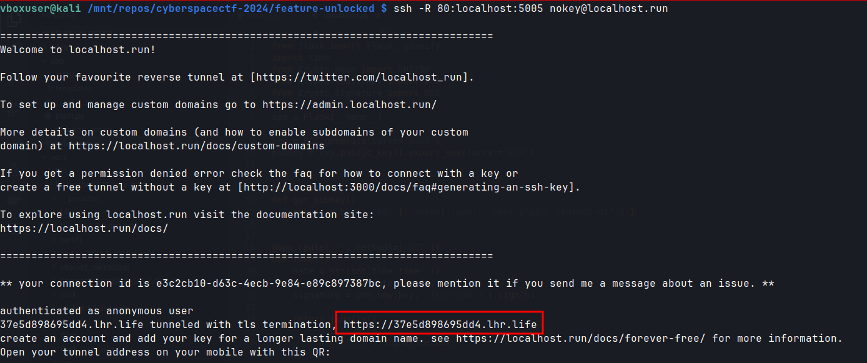Click the nokey@localhost.run argument in the ssh command

click(608, 9)
